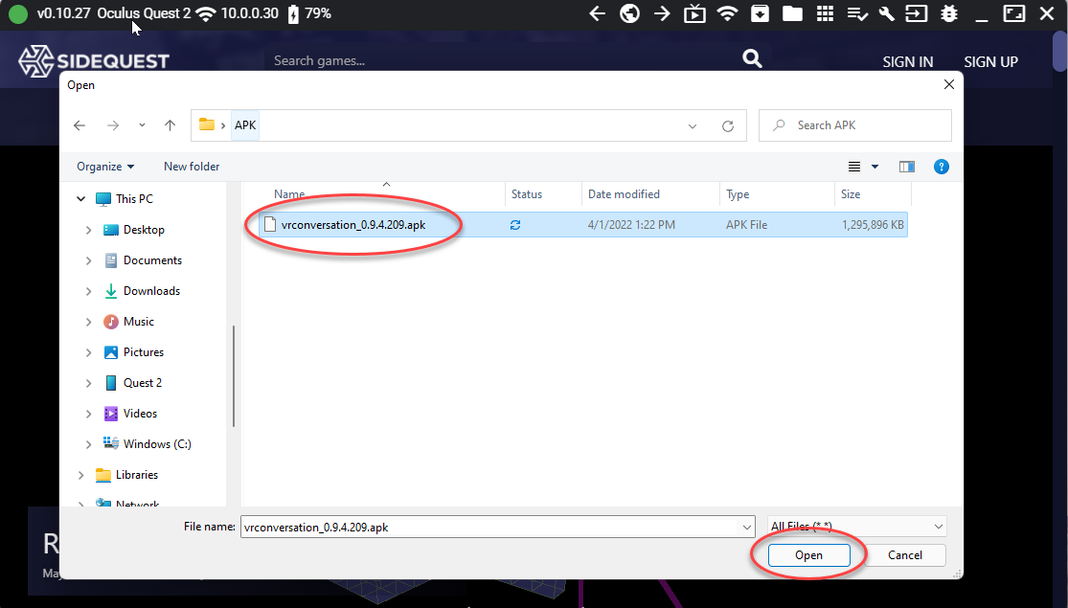
Task: Open the stream/cast TV icon in SideQuest toolbar
Action: 694,13
